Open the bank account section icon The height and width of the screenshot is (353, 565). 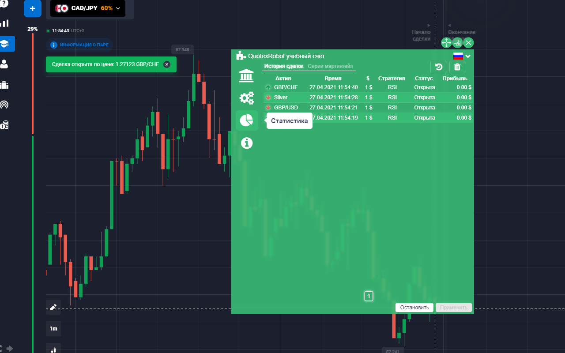(246, 76)
